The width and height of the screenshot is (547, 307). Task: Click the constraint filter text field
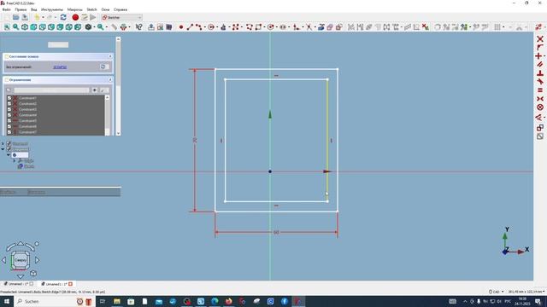pos(51,90)
